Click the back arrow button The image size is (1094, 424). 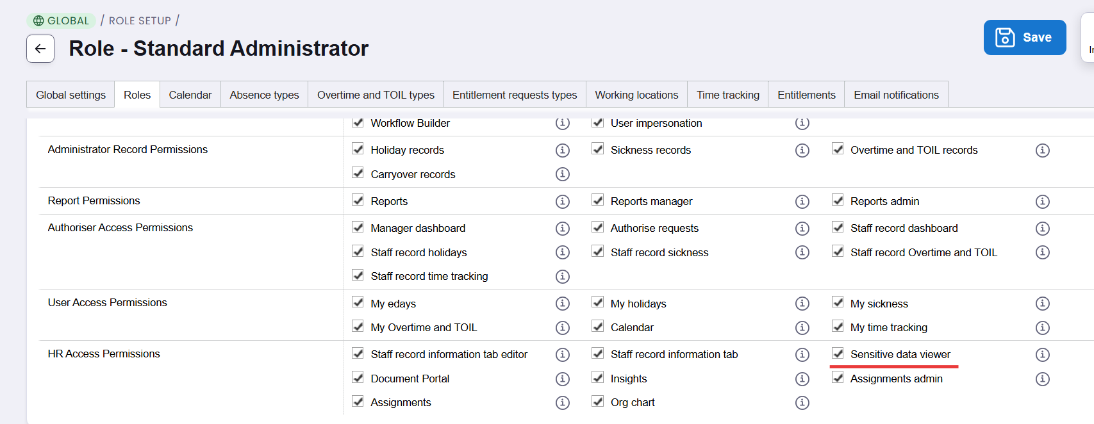[x=40, y=49]
